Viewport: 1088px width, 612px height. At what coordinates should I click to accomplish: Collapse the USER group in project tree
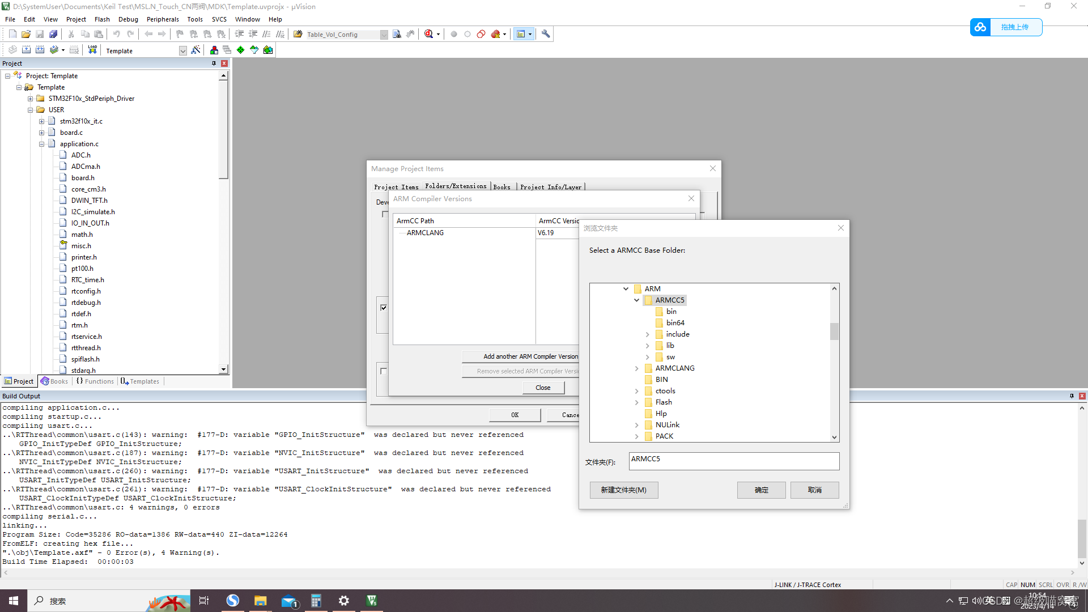click(x=31, y=110)
